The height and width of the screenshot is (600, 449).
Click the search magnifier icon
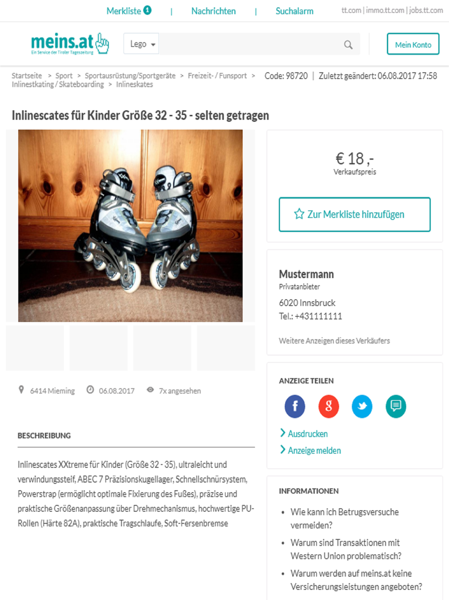pos(348,45)
